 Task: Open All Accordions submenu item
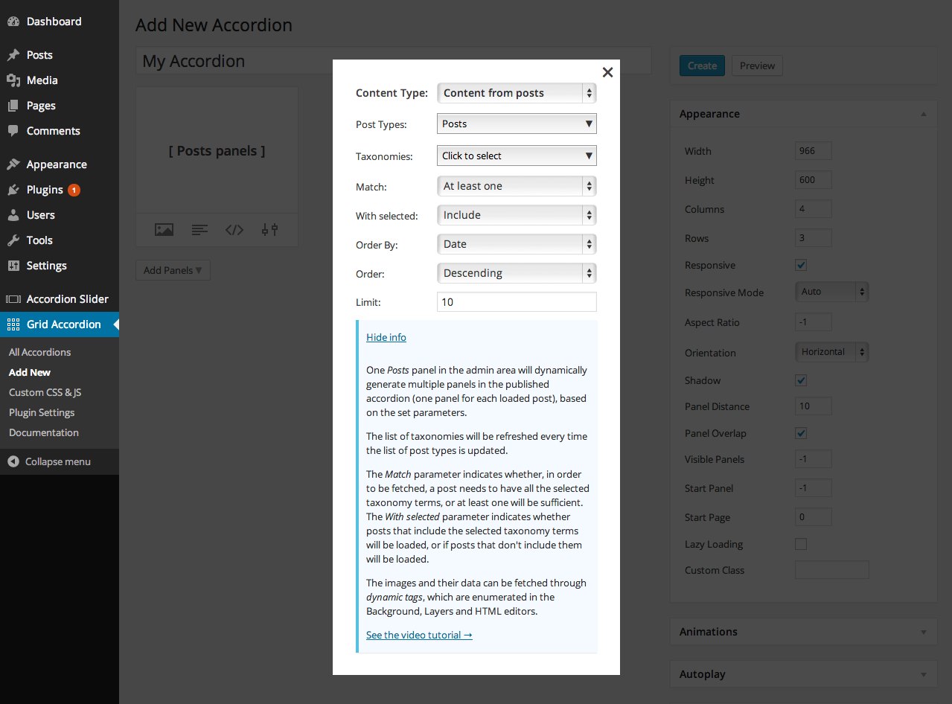40,352
